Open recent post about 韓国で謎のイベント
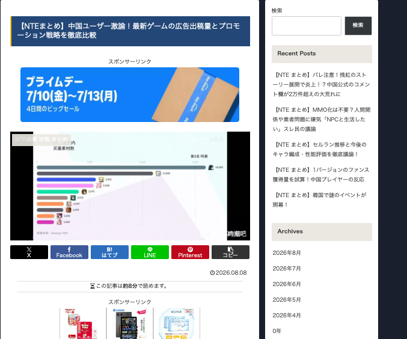Viewport: 407px width, 339px height. 320,200
